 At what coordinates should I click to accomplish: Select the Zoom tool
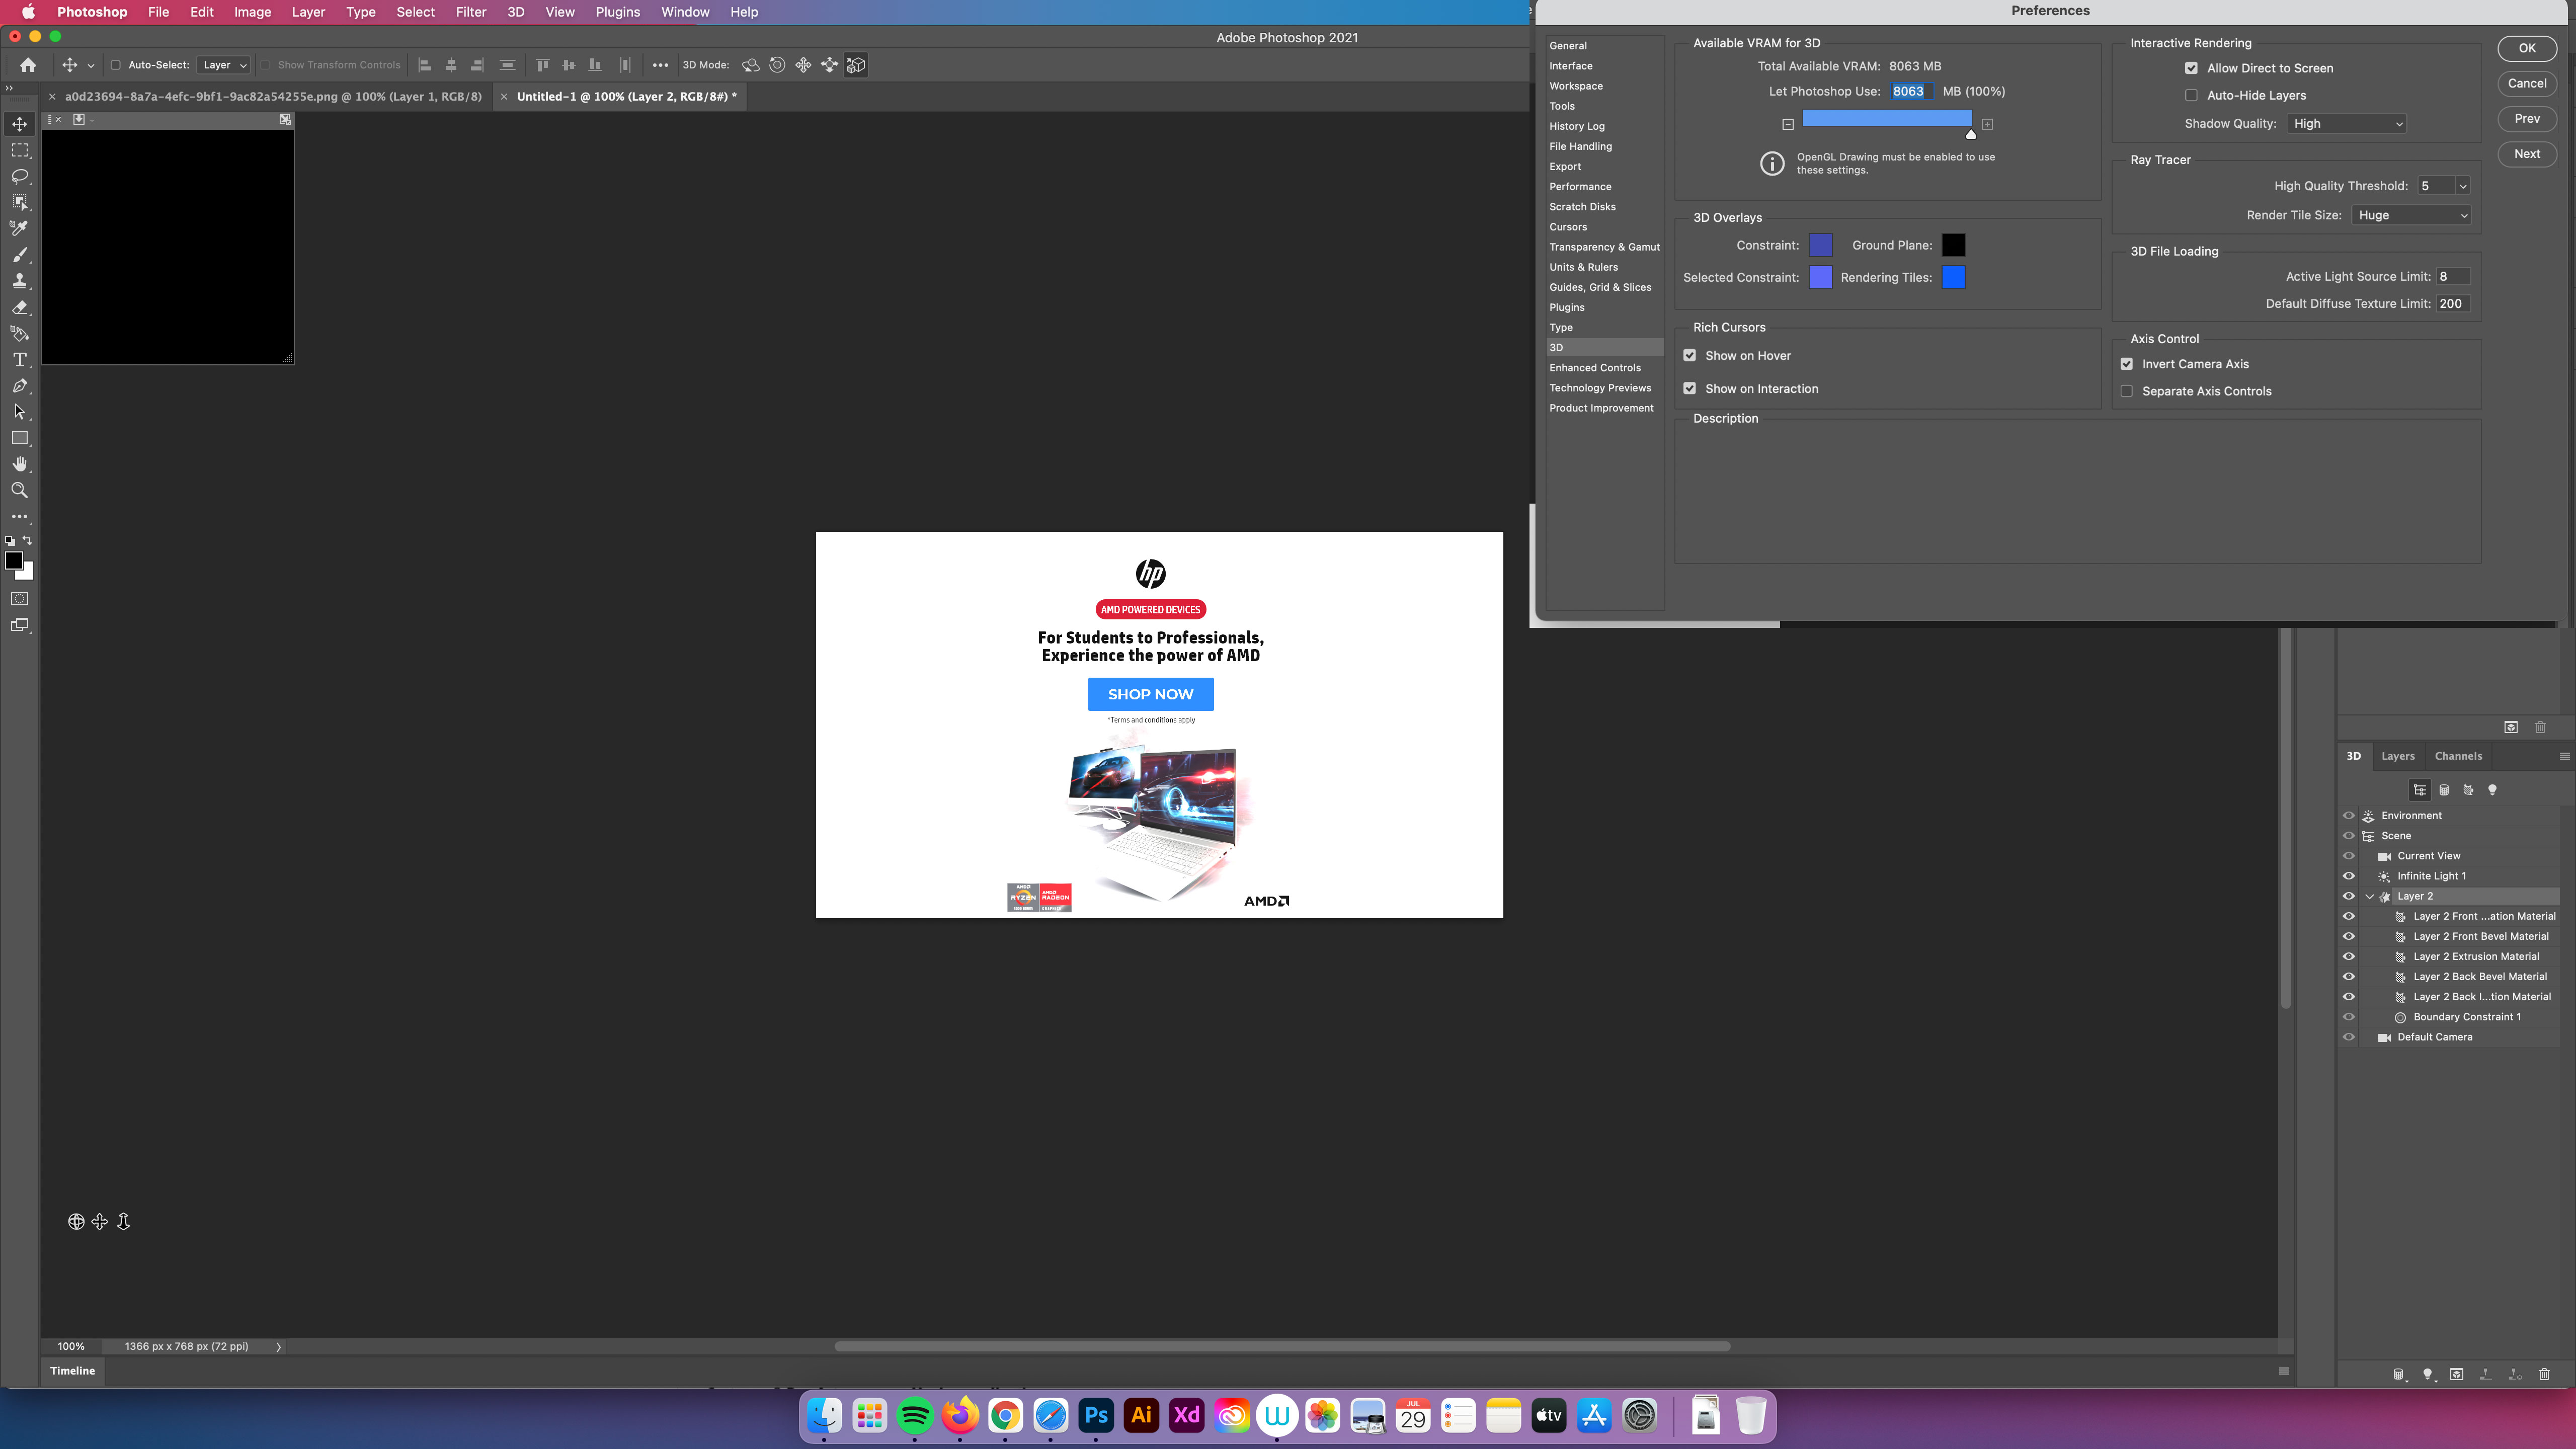(19, 490)
